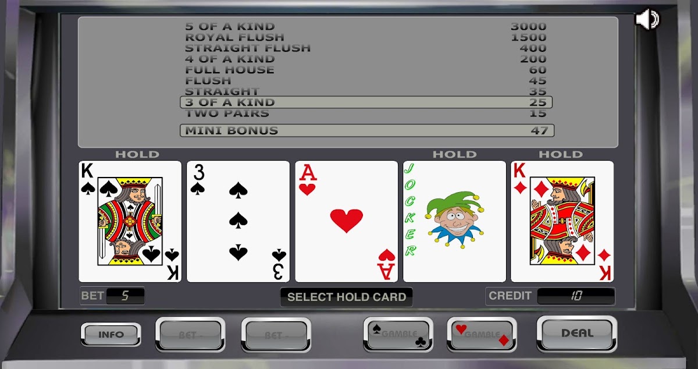The height and width of the screenshot is (369, 698).
Task: Click the black suits GAMBLE button
Action: point(398,335)
